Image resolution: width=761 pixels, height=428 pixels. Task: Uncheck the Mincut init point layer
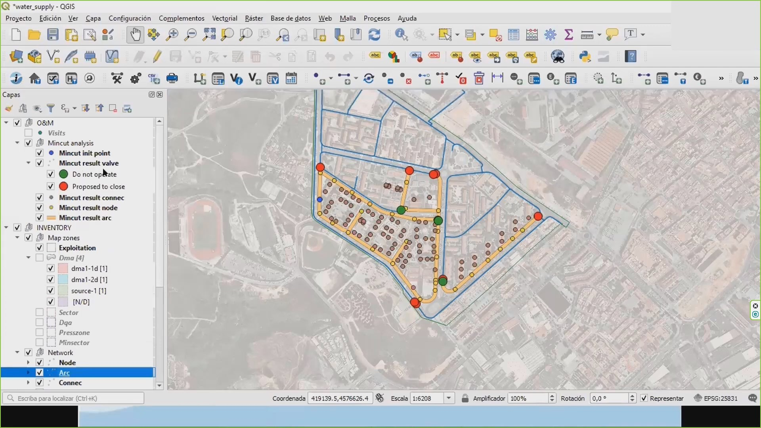pyautogui.click(x=39, y=153)
